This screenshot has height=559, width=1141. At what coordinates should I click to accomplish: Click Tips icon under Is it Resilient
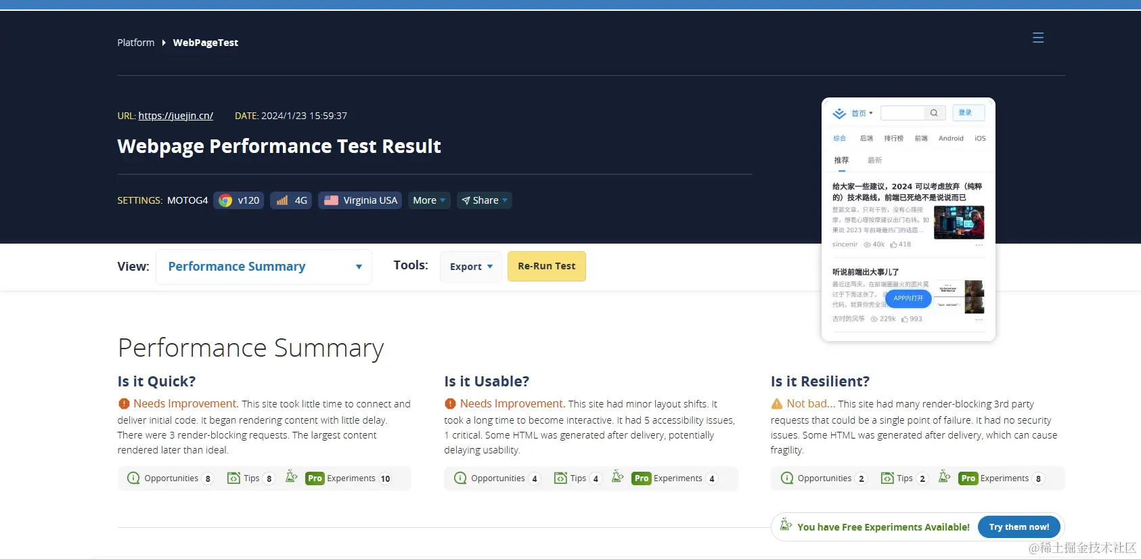[x=887, y=478]
